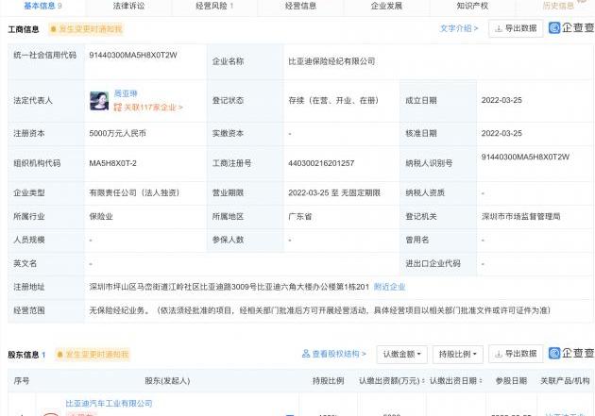
Task: Click the 经营范围 description text
Action: click(x=319, y=310)
